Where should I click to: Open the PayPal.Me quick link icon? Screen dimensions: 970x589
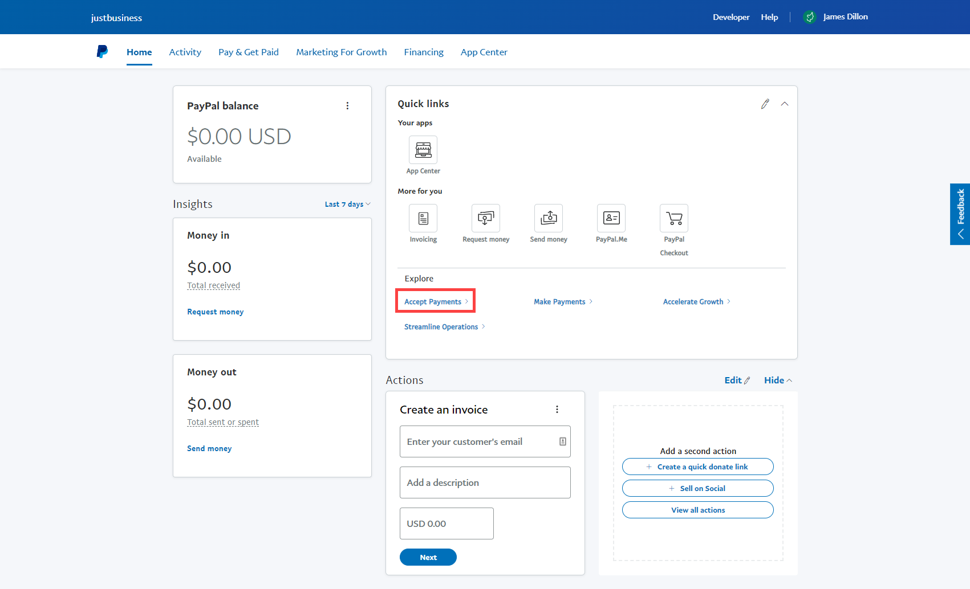tap(611, 218)
